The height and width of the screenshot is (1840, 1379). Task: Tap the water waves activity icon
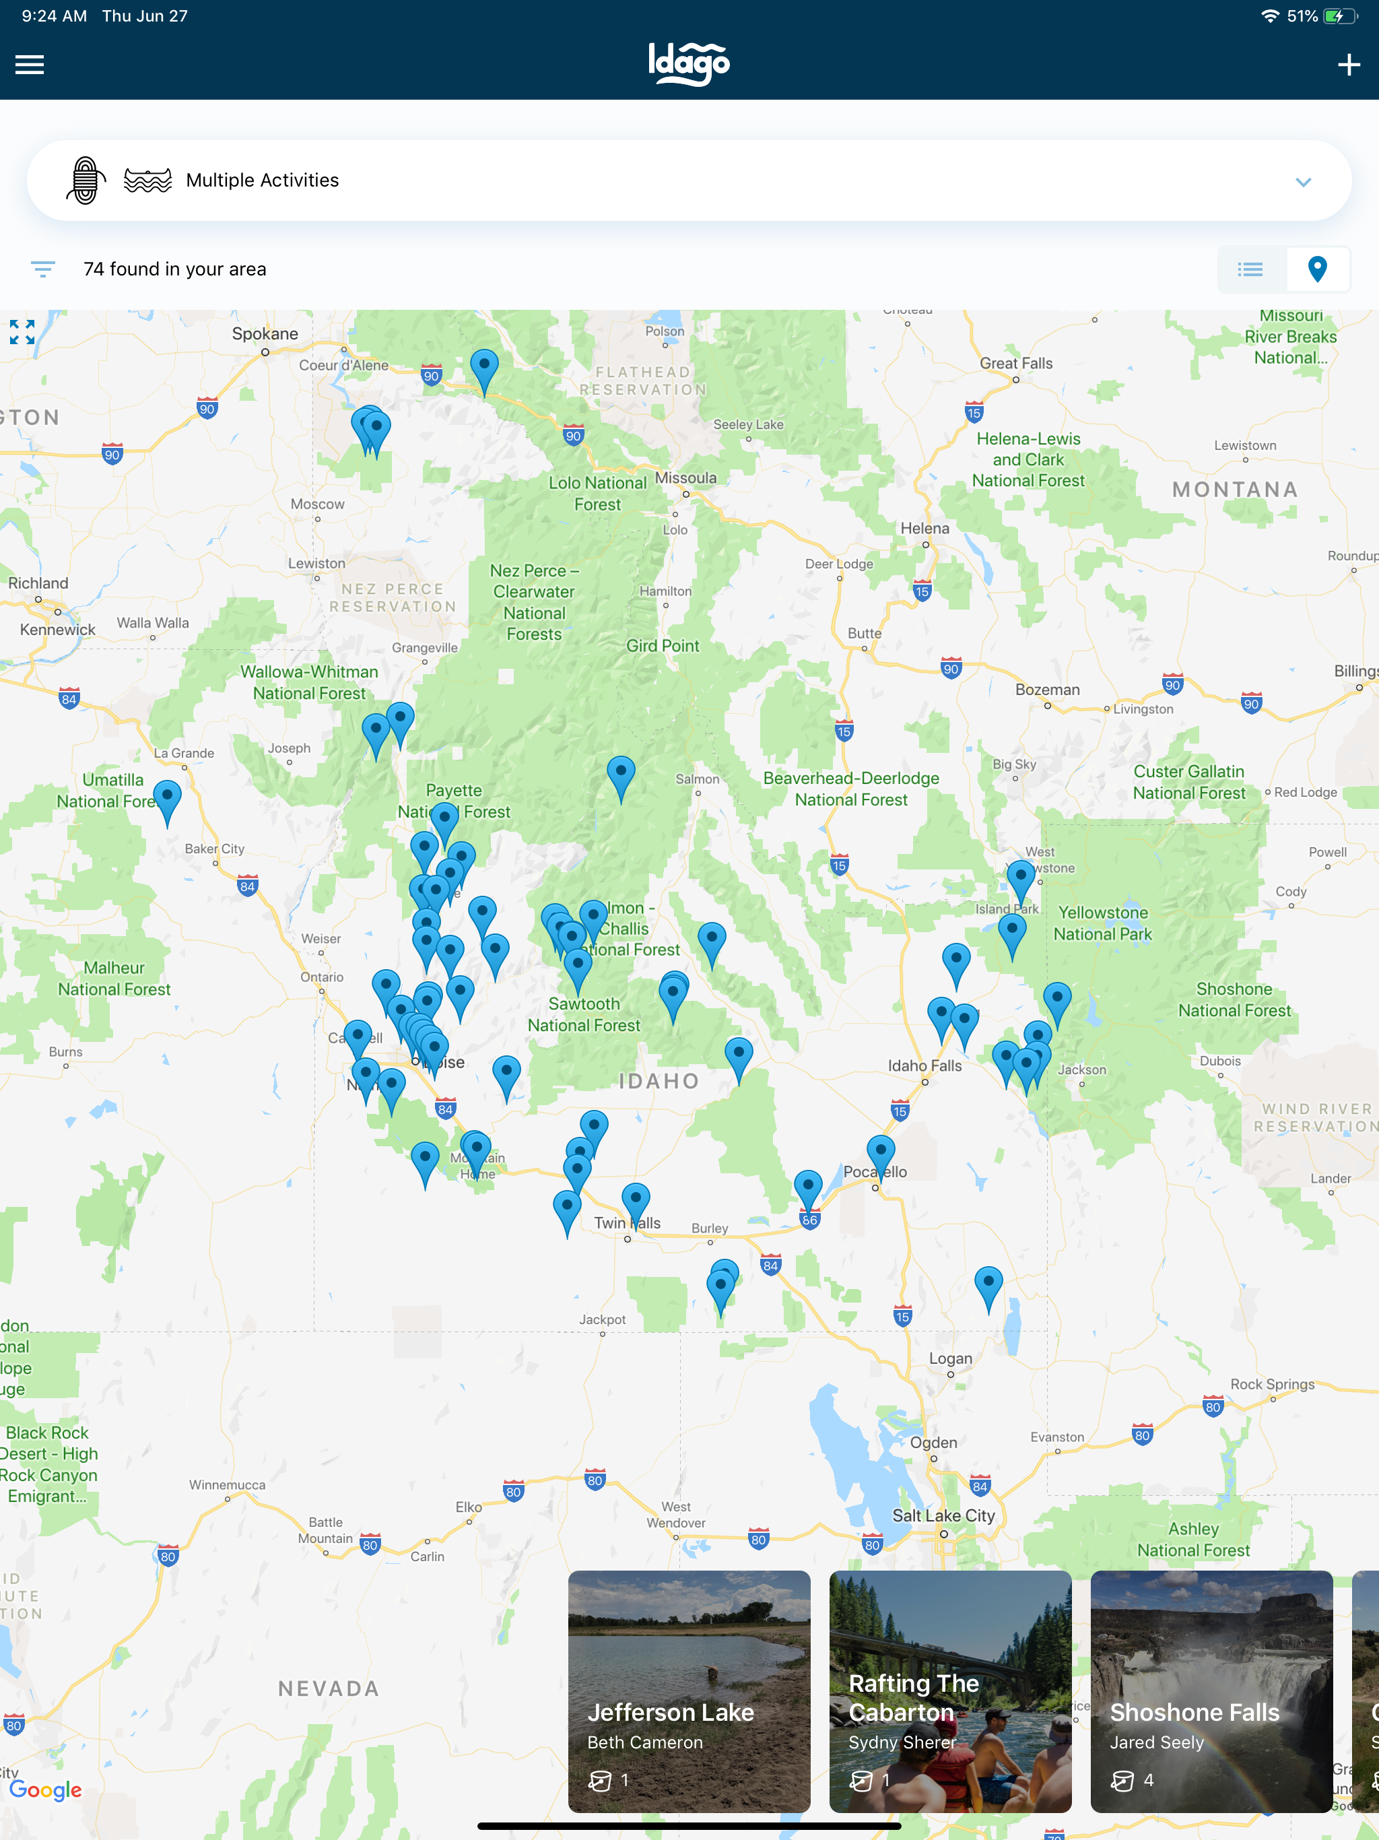(x=148, y=180)
